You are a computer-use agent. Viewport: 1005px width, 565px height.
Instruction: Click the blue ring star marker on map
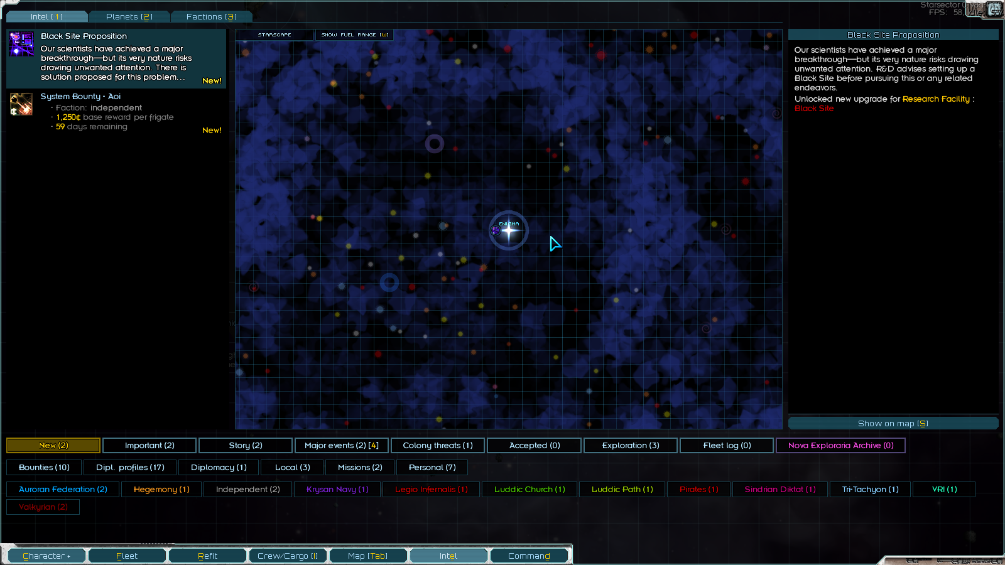coord(389,282)
